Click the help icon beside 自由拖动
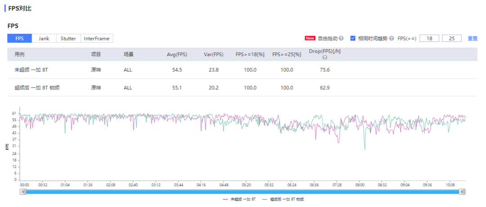The height and width of the screenshot is (207, 486). [341, 39]
